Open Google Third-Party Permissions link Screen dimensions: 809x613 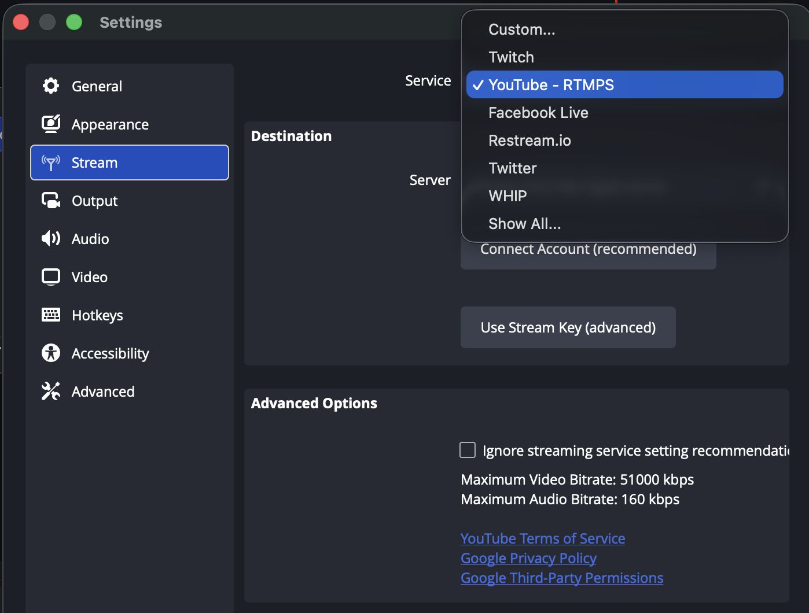point(562,578)
